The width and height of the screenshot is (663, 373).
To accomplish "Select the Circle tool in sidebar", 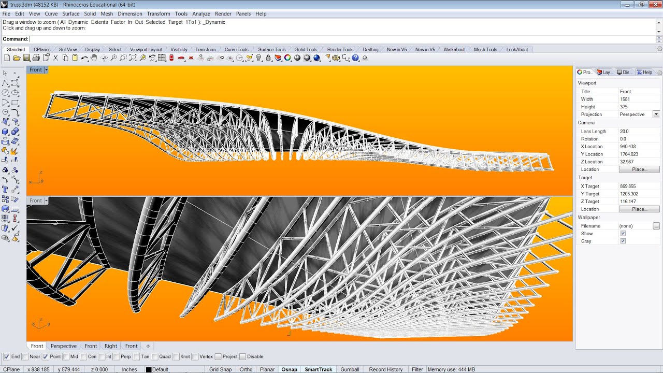I will (5, 93).
